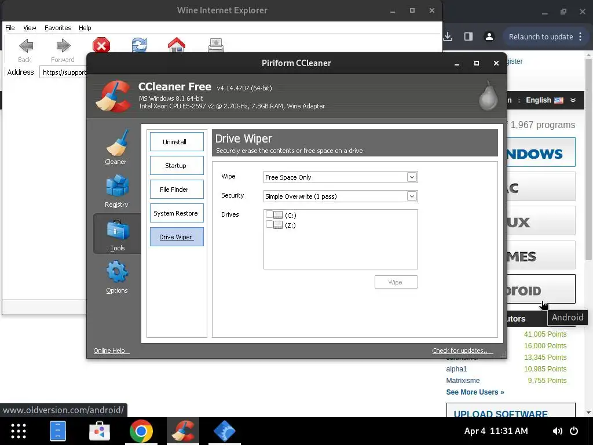Click the Upload Software banner on webpage

coord(511,411)
